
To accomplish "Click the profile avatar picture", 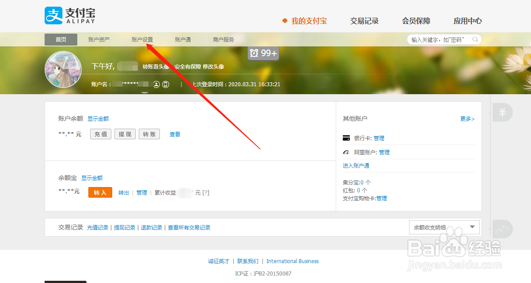I will point(63,69).
